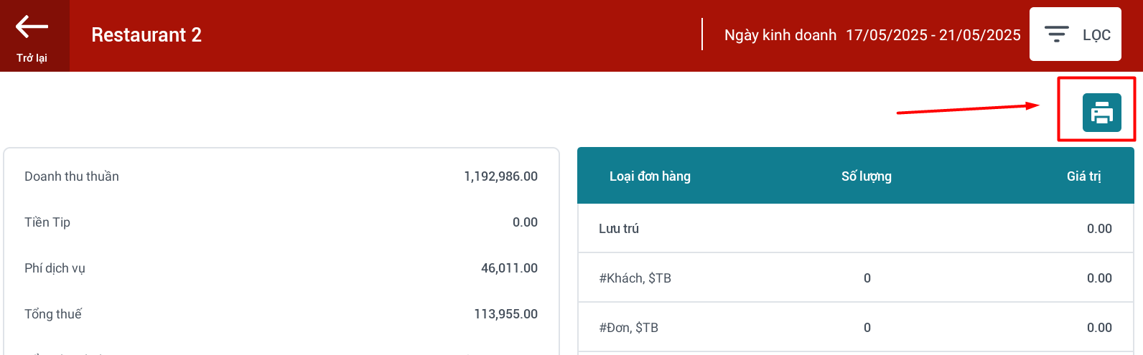Select the date range 17/05/2025 - 21/05/2025
The image size is (1143, 355).
[933, 35]
